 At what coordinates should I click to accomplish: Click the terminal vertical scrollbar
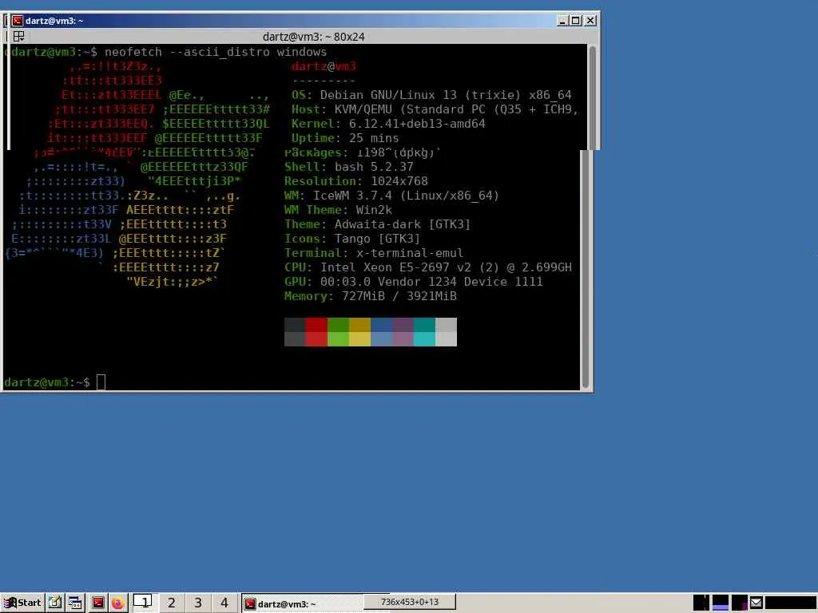[x=586, y=268]
